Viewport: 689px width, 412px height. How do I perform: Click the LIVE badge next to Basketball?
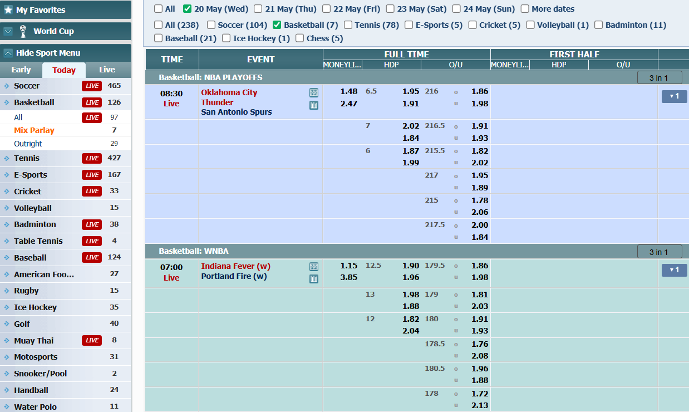pos(92,102)
